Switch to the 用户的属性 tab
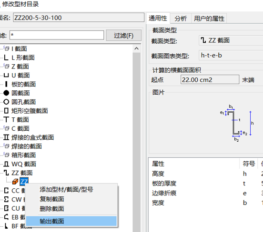The height and width of the screenshot is (232, 263). coord(209,19)
